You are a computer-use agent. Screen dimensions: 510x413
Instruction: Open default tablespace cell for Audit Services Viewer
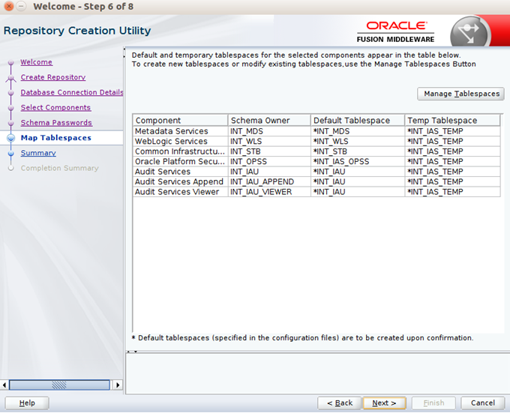pyautogui.click(x=358, y=192)
